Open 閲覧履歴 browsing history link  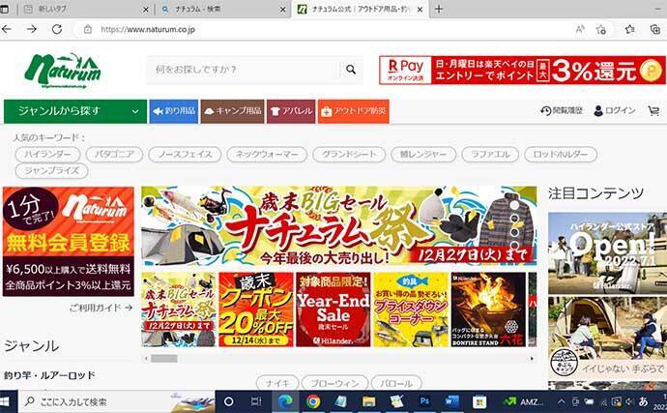pyautogui.click(x=562, y=110)
